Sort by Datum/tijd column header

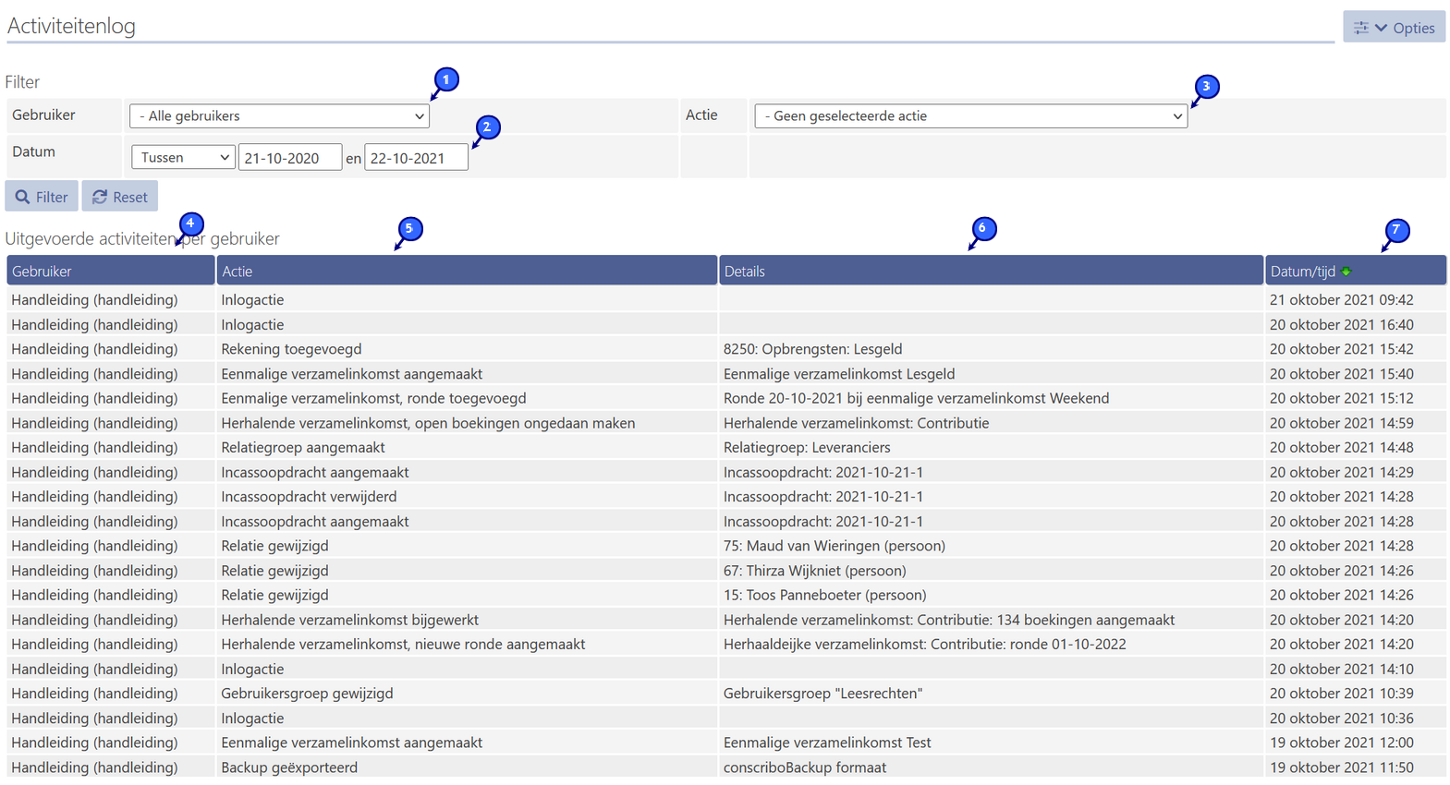tap(1355, 272)
